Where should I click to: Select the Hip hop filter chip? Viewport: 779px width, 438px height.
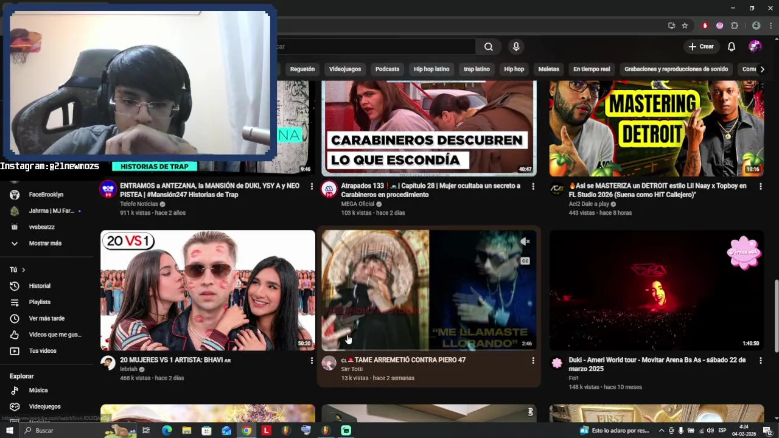[x=514, y=69]
